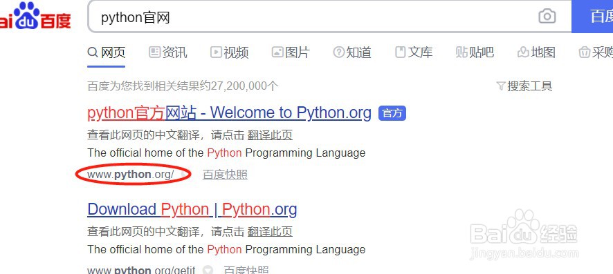This screenshot has height=274, width=613.
Task: Go to the 贴吧 tab
Action: [475, 52]
